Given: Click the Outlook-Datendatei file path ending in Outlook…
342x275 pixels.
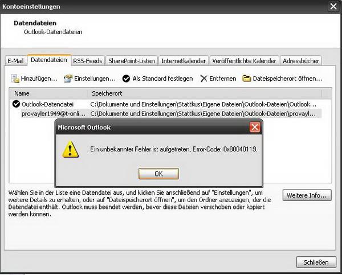Looking at the screenshot, I should click(x=203, y=104).
